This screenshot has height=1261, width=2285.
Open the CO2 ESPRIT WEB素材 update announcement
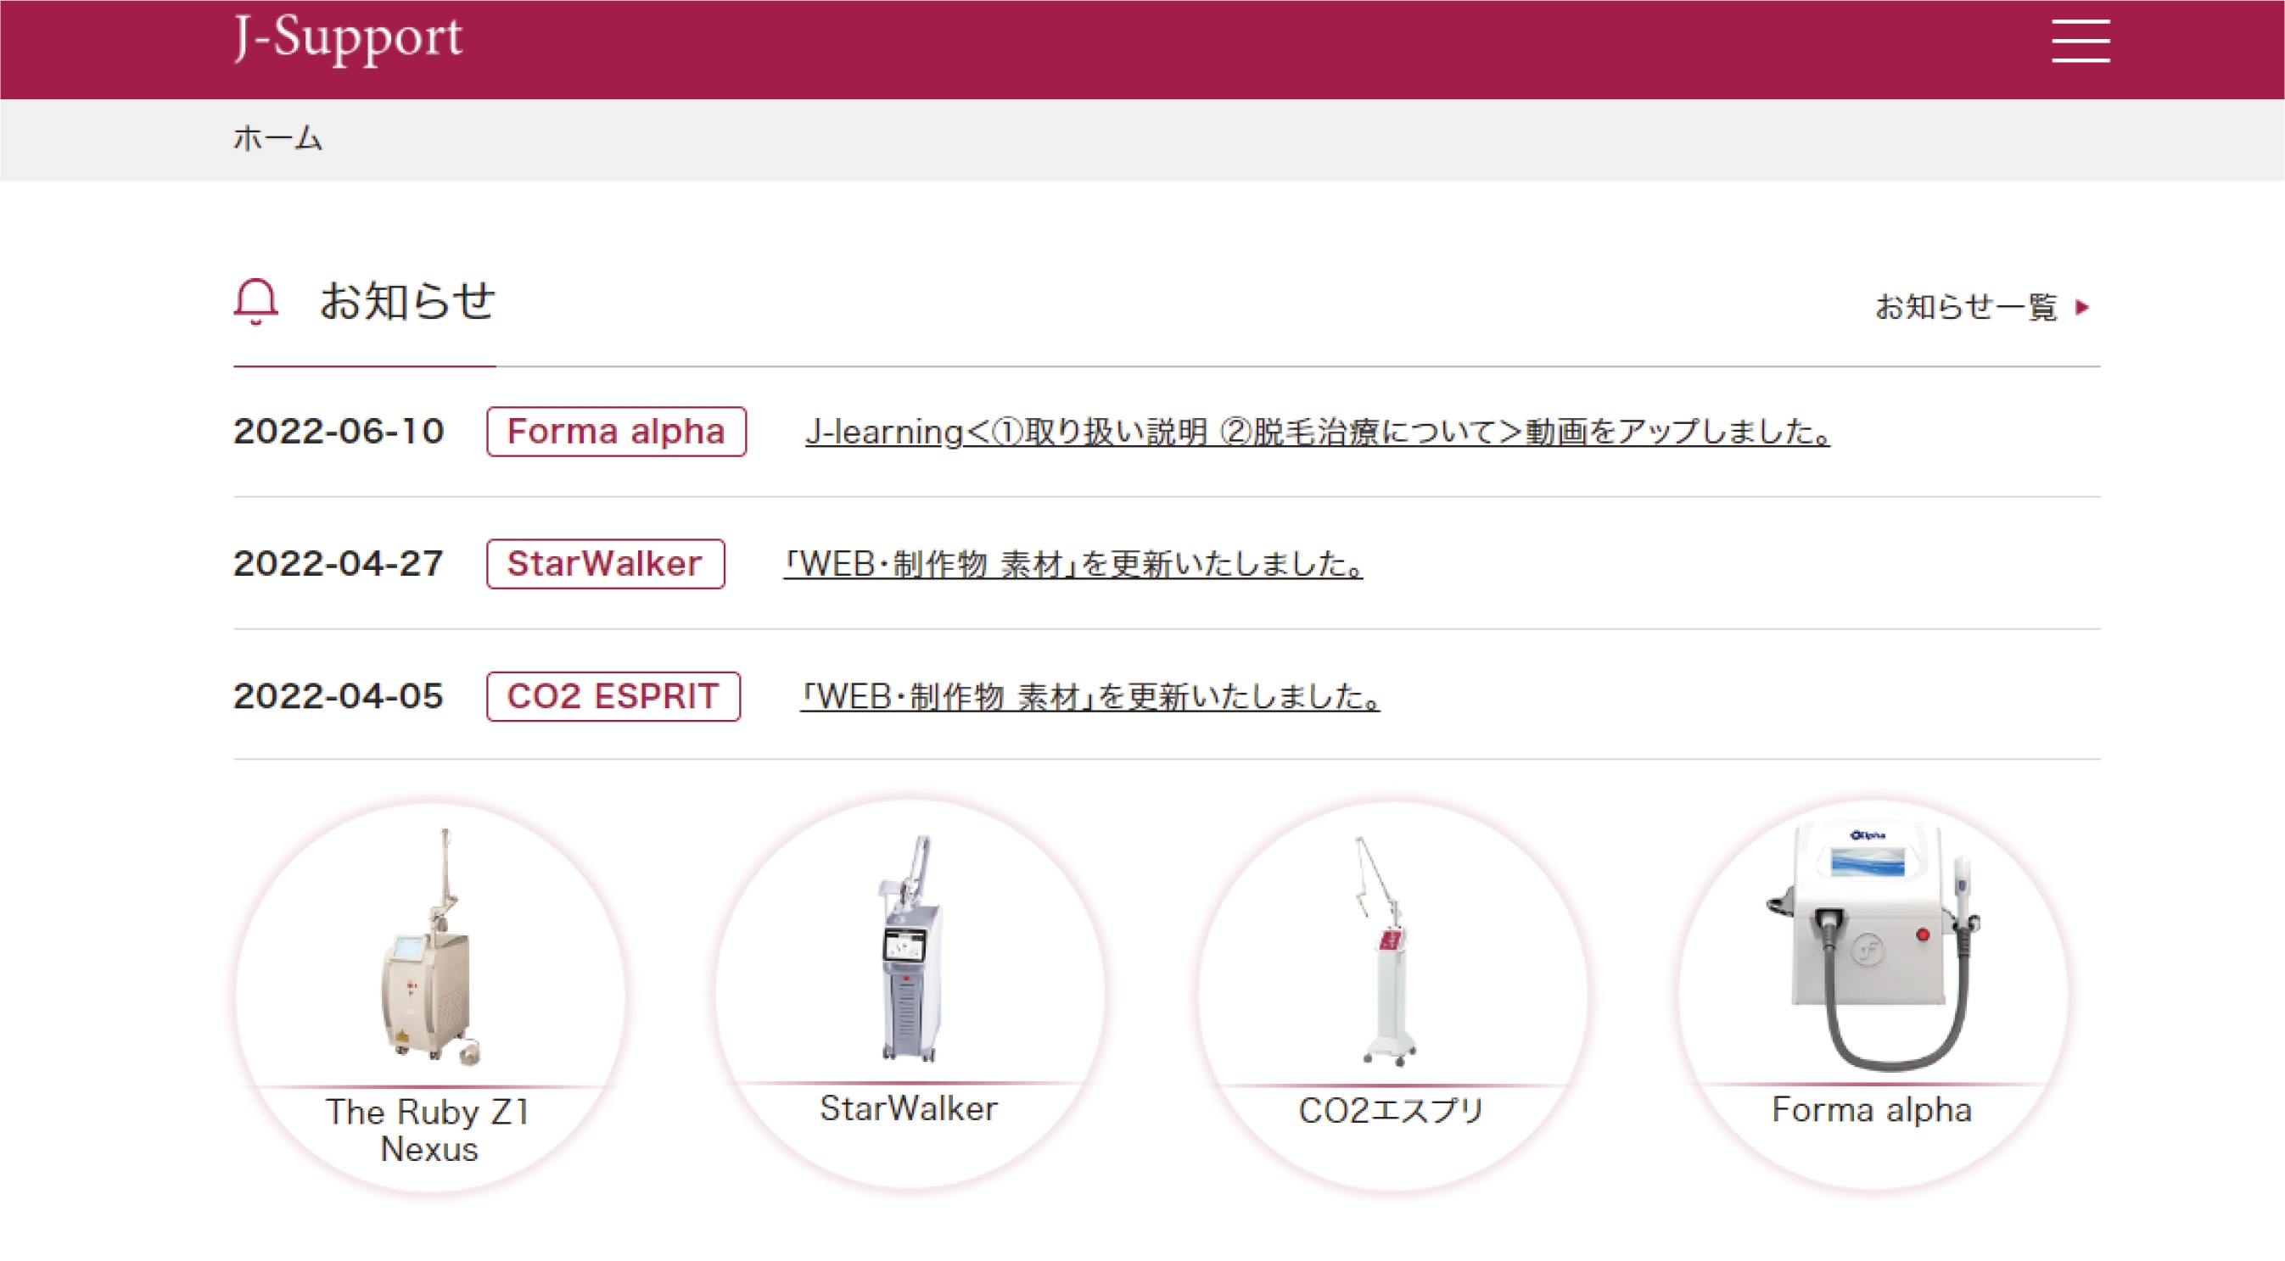(1089, 697)
